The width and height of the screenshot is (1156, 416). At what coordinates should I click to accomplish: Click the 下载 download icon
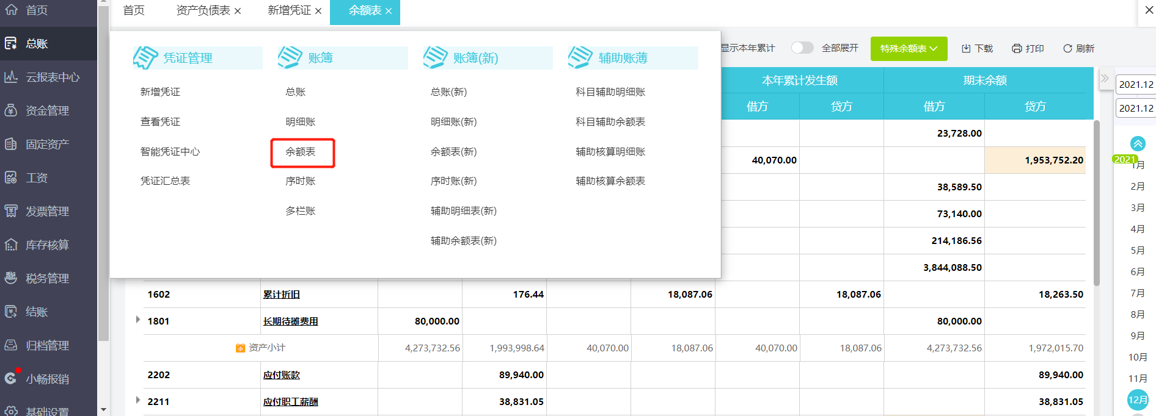966,49
